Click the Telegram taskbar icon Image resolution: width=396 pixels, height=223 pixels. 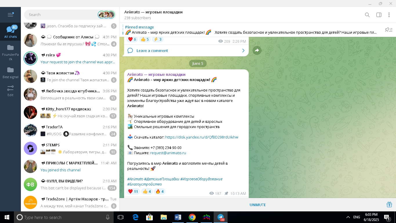click(221, 217)
